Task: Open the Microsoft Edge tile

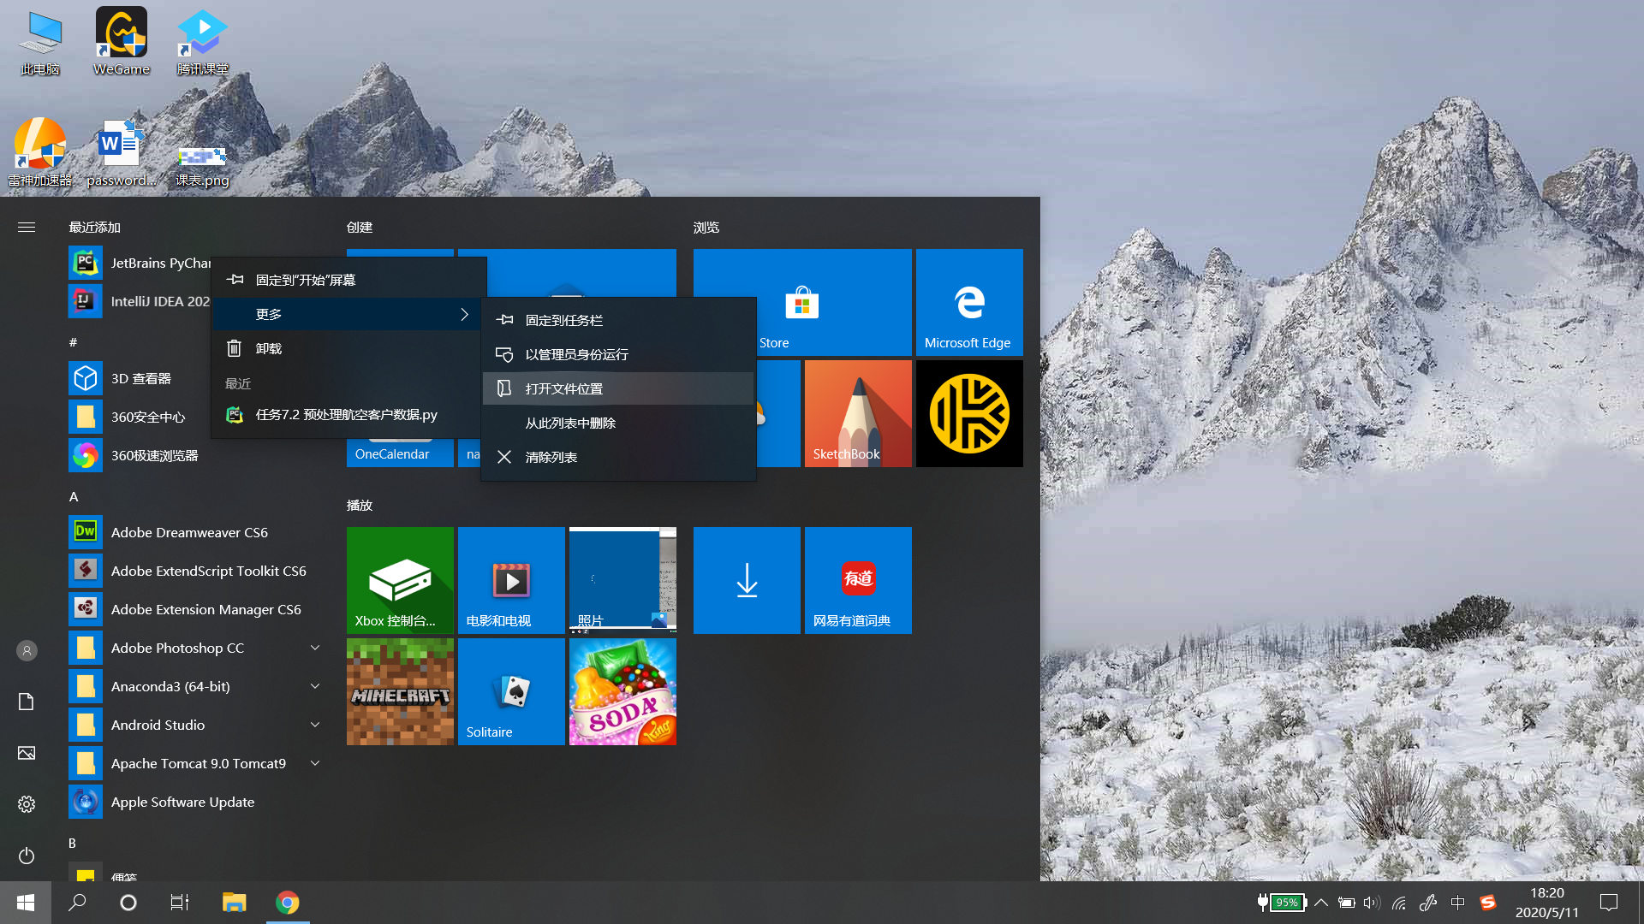Action: point(969,302)
